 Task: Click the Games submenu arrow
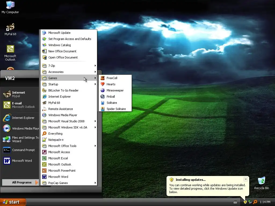point(95,78)
